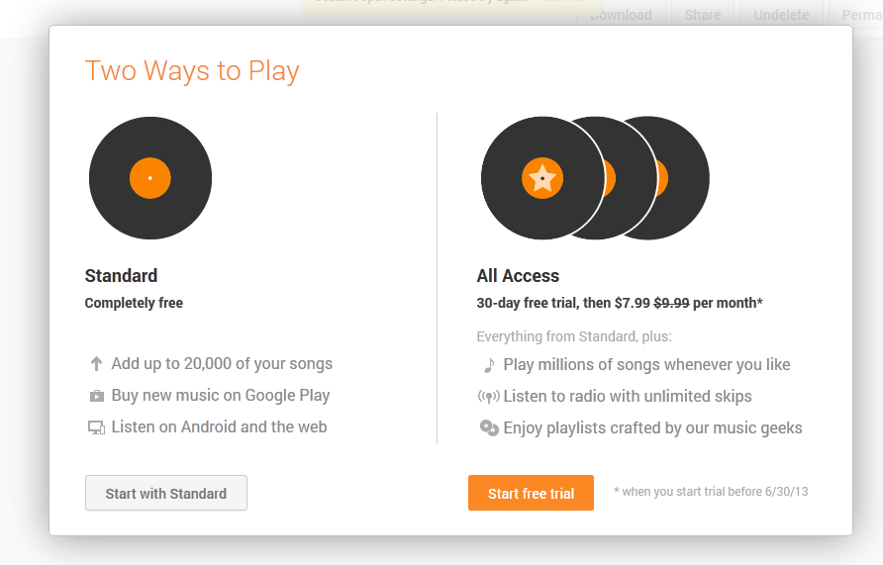Click the devices icon beside Listen on Android
The height and width of the screenshot is (565, 883).
click(x=96, y=427)
